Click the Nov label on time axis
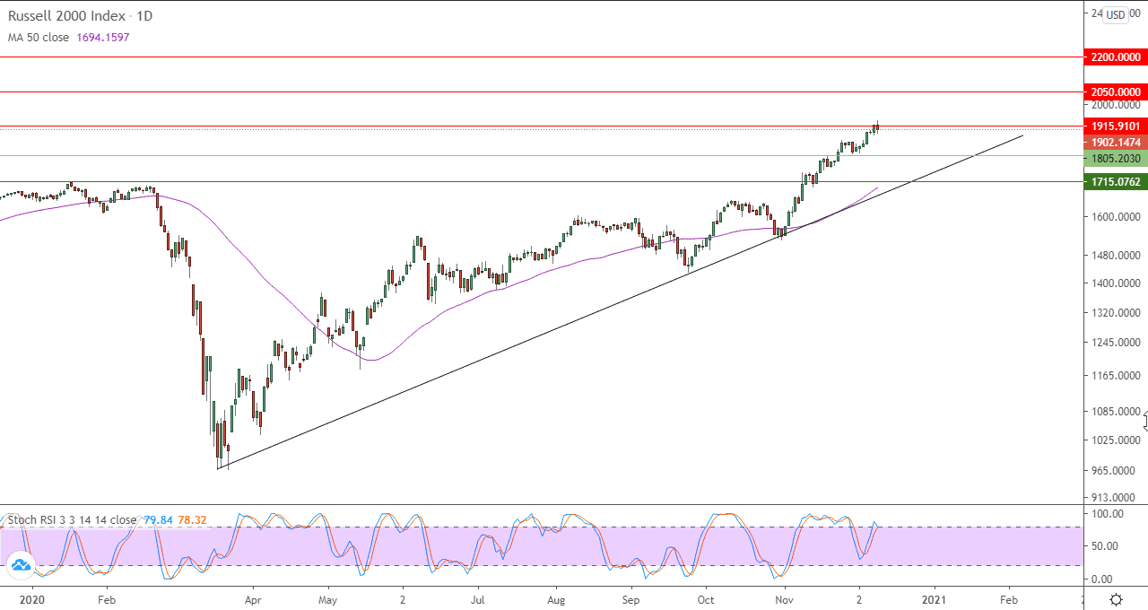Image resolution: width=1148 pixels, height=610 pixels. pyautogui.click(x=785, y=598)
